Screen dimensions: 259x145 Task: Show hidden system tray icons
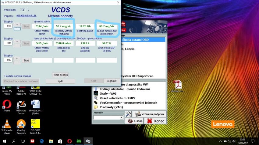point(220,141)
